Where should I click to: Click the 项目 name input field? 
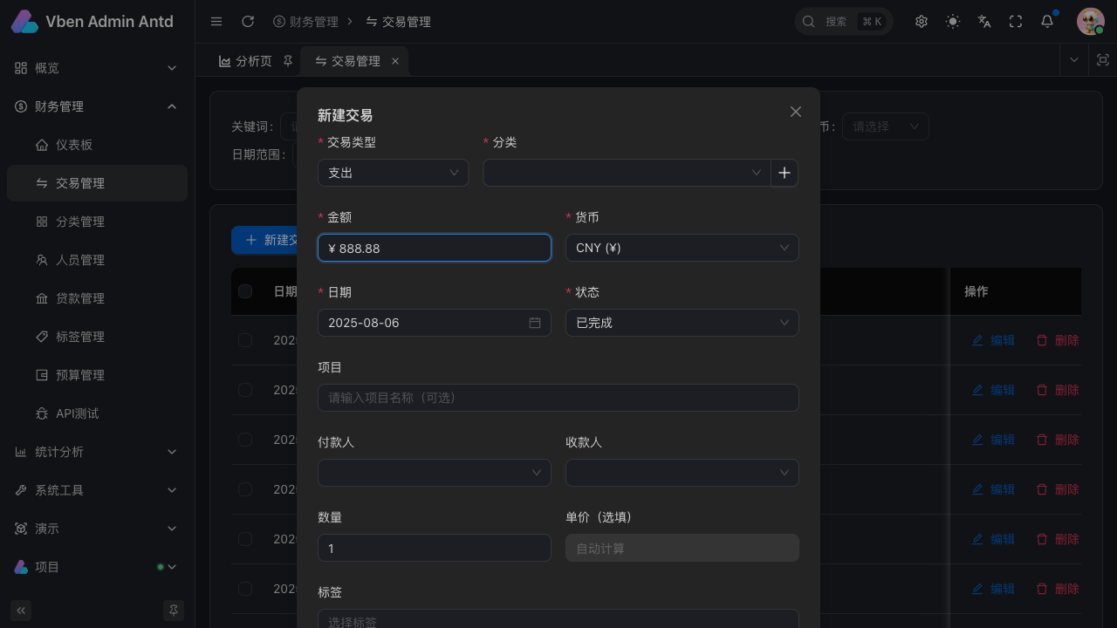coord(558,398)
